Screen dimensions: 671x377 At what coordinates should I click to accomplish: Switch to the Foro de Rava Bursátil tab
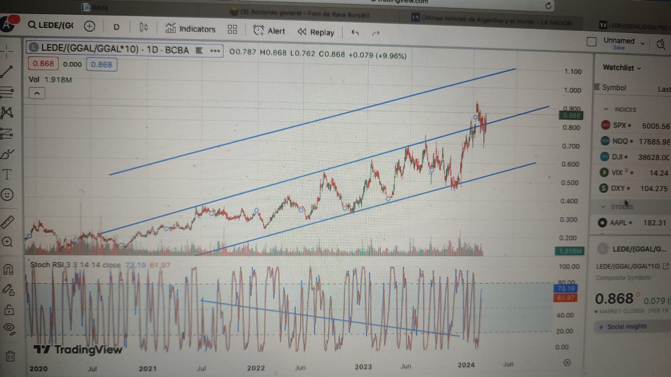coord(300,14)
